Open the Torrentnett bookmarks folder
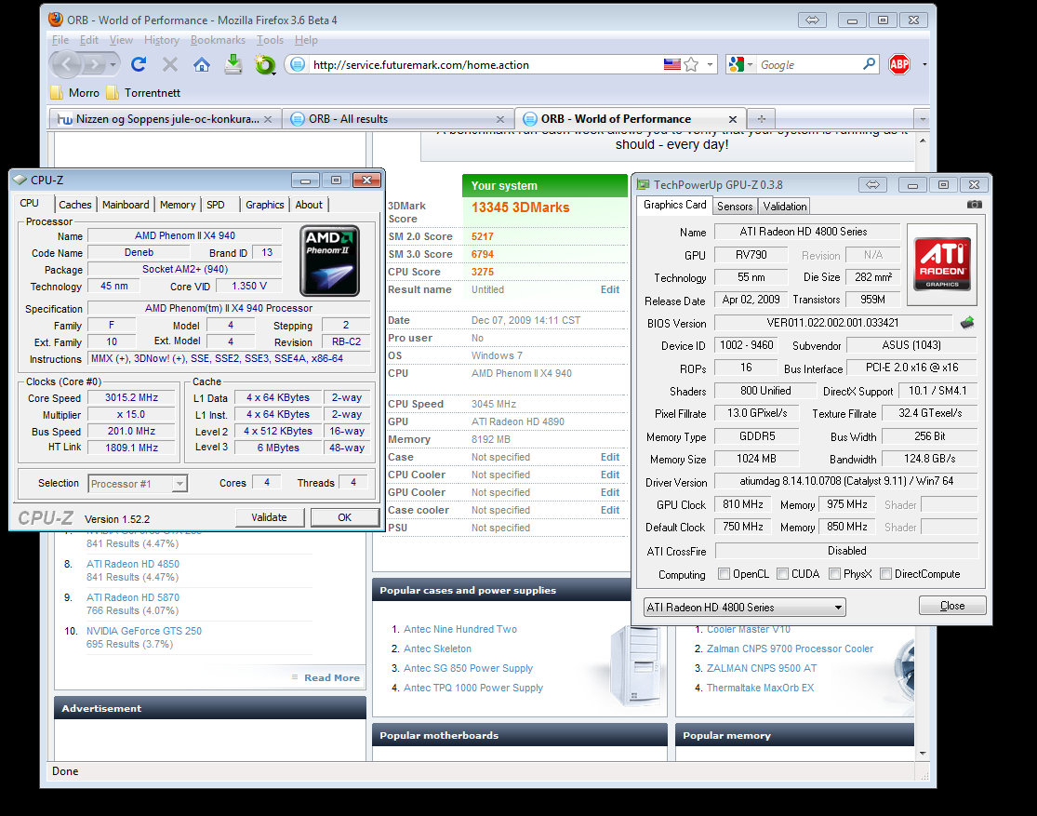The image size is (1037, 816). coord(143,93)
